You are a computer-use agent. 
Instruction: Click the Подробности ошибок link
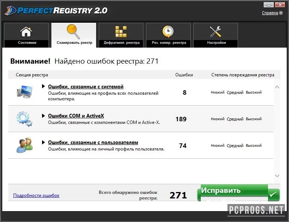coord(36,195)
